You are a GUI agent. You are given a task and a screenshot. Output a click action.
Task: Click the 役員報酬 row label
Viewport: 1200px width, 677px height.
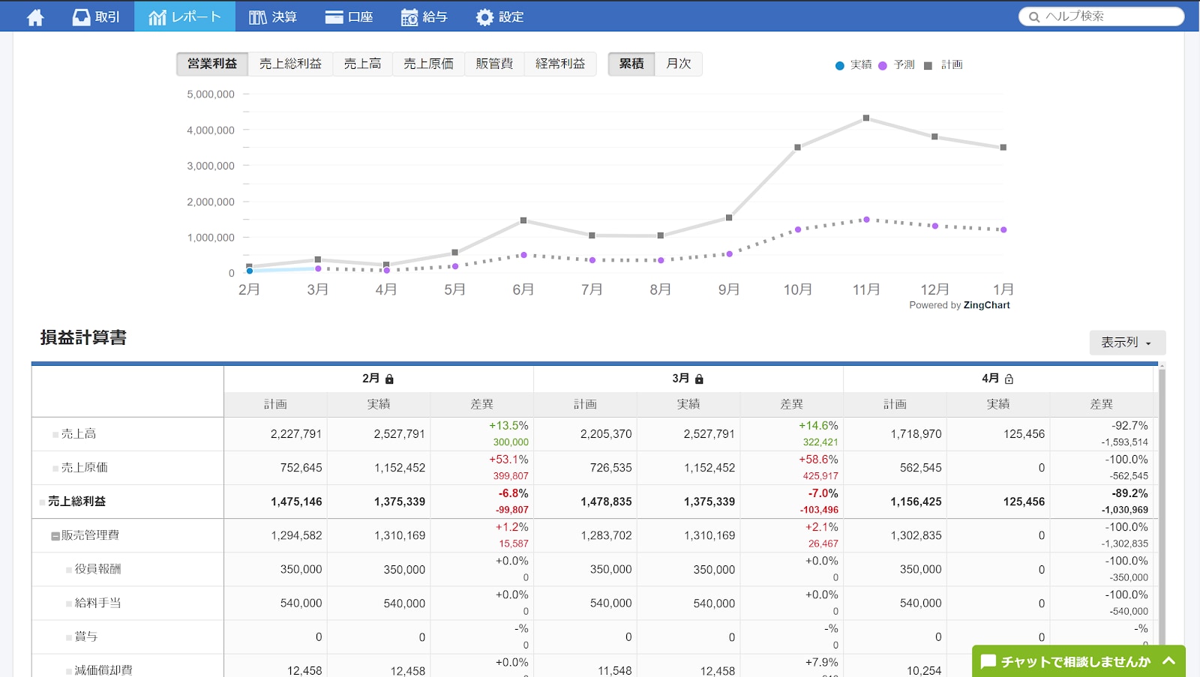pyautogui.click(x=97, y=569)
